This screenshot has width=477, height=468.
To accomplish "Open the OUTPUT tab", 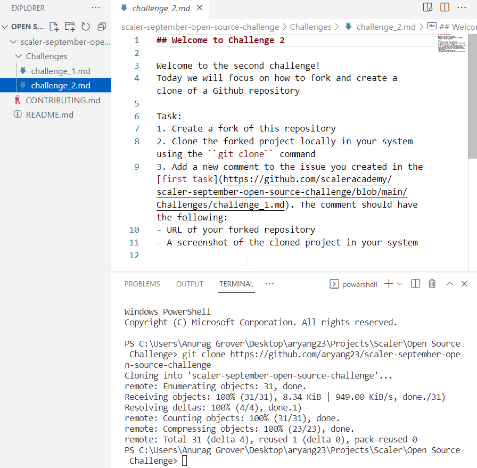I will pyautogui.click(x=190, y=284).
